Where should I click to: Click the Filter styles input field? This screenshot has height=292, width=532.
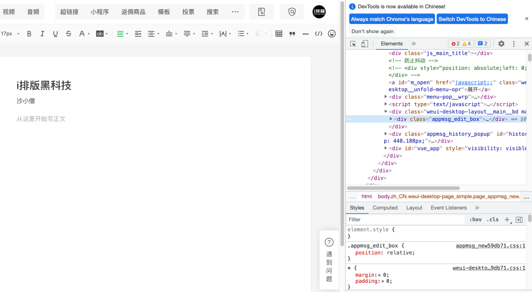click(x=406, y=220)
